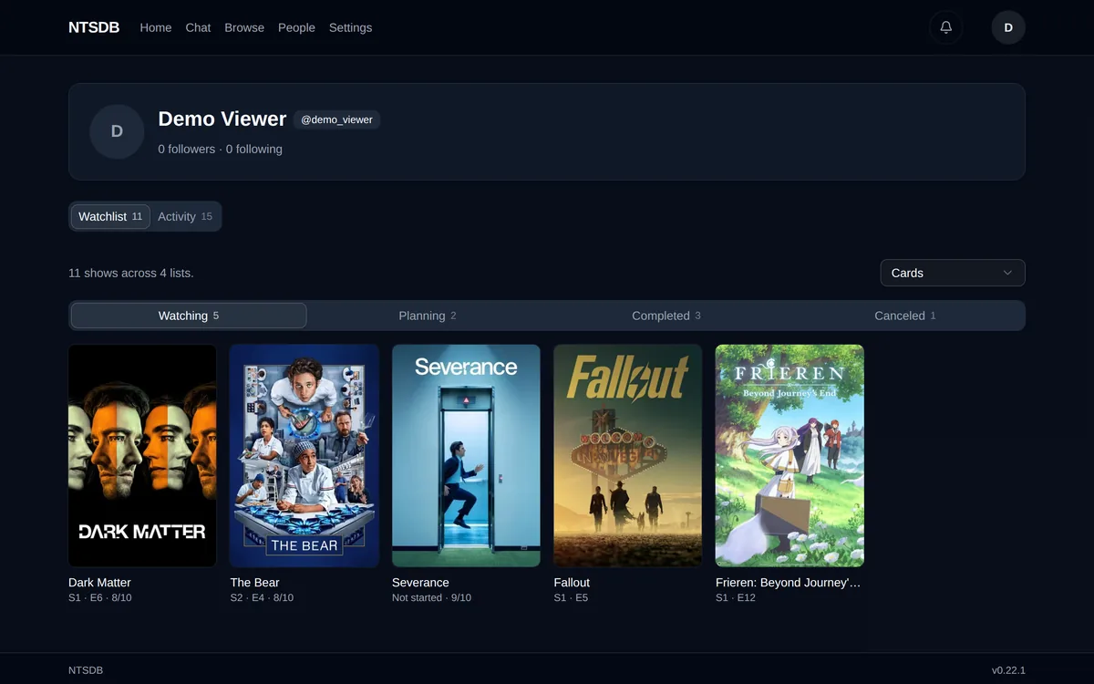Open The Bear poster
This screenshot has height=684, width=1094.
[304, 456]
